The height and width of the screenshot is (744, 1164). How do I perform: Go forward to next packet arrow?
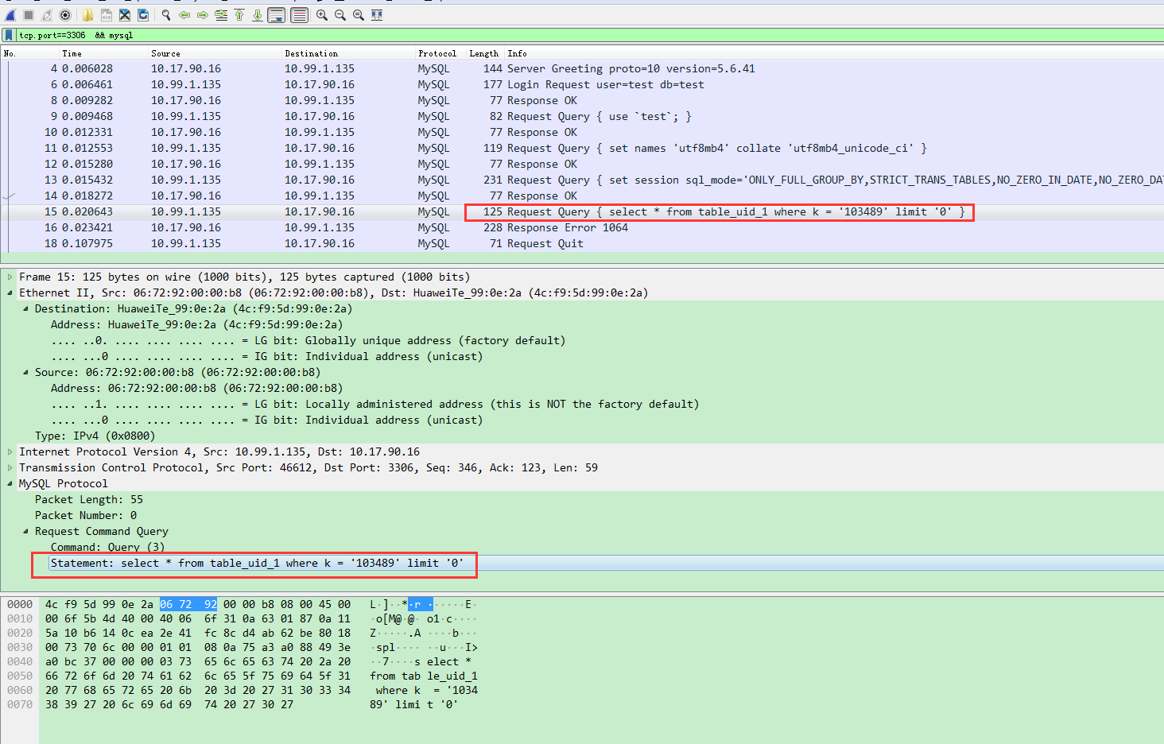[203, 15]
